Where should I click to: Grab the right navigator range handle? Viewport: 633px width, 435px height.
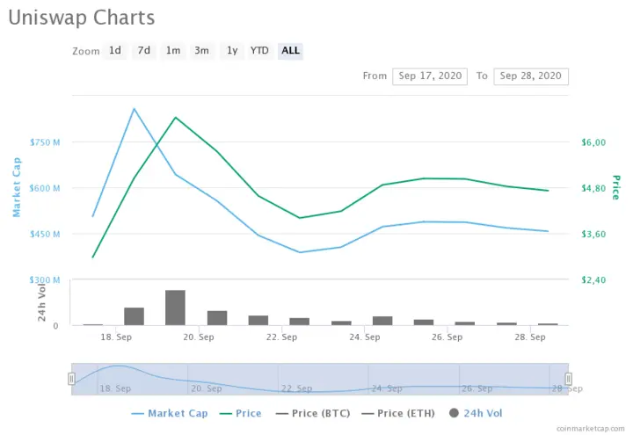[569, 379]
